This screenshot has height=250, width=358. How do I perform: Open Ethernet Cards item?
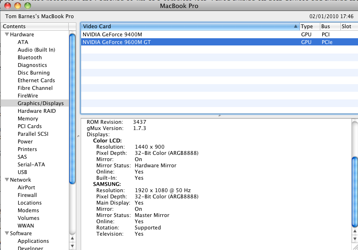click(36, 80)
